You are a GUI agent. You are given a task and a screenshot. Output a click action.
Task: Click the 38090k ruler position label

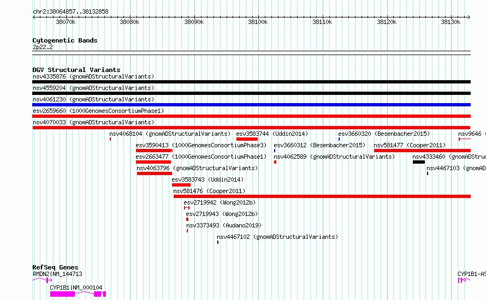click(194, 22)
